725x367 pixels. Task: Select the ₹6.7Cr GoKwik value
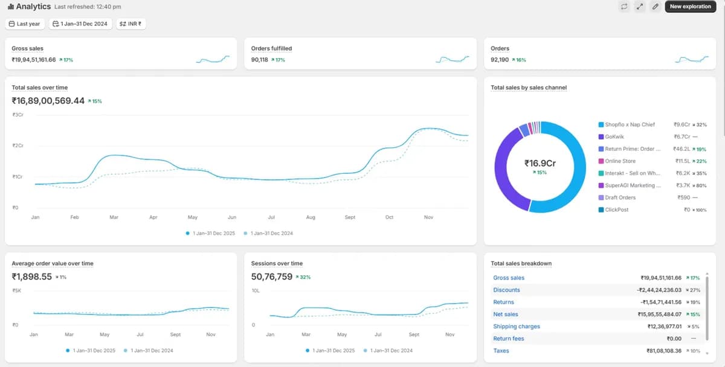point(682,136)
